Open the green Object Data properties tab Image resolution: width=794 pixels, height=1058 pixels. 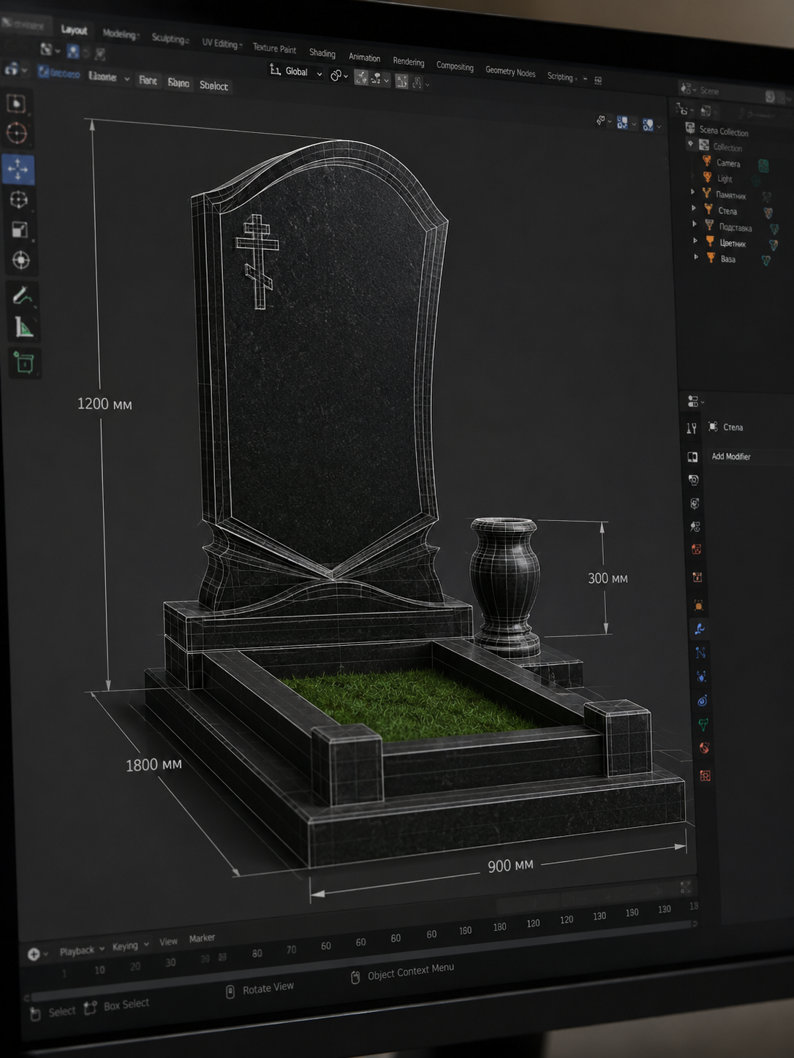[703, 725]
